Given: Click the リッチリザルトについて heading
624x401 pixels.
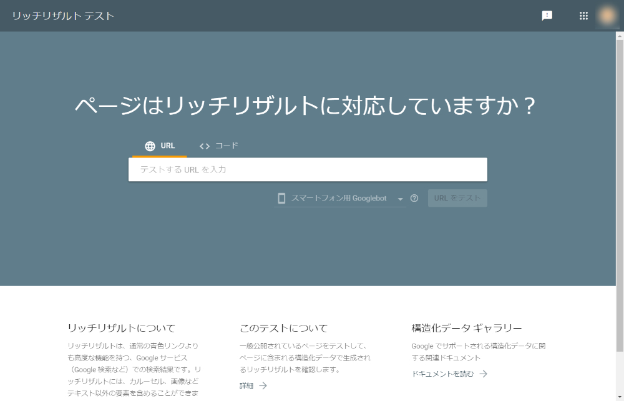Looking at the screenshot, I should [x=122, y=328].
